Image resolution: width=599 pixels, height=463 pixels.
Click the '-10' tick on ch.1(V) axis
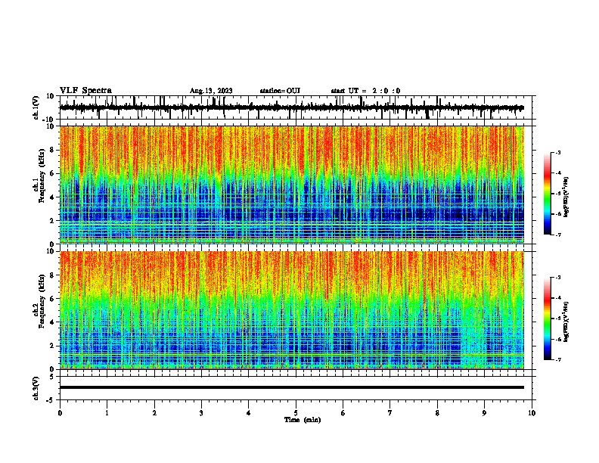pyautogui.click(x=49, y=120)
